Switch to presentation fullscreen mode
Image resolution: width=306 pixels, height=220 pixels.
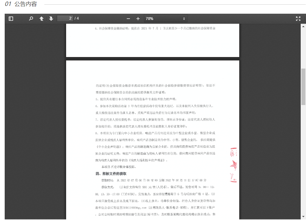click(x=298, y=19)
